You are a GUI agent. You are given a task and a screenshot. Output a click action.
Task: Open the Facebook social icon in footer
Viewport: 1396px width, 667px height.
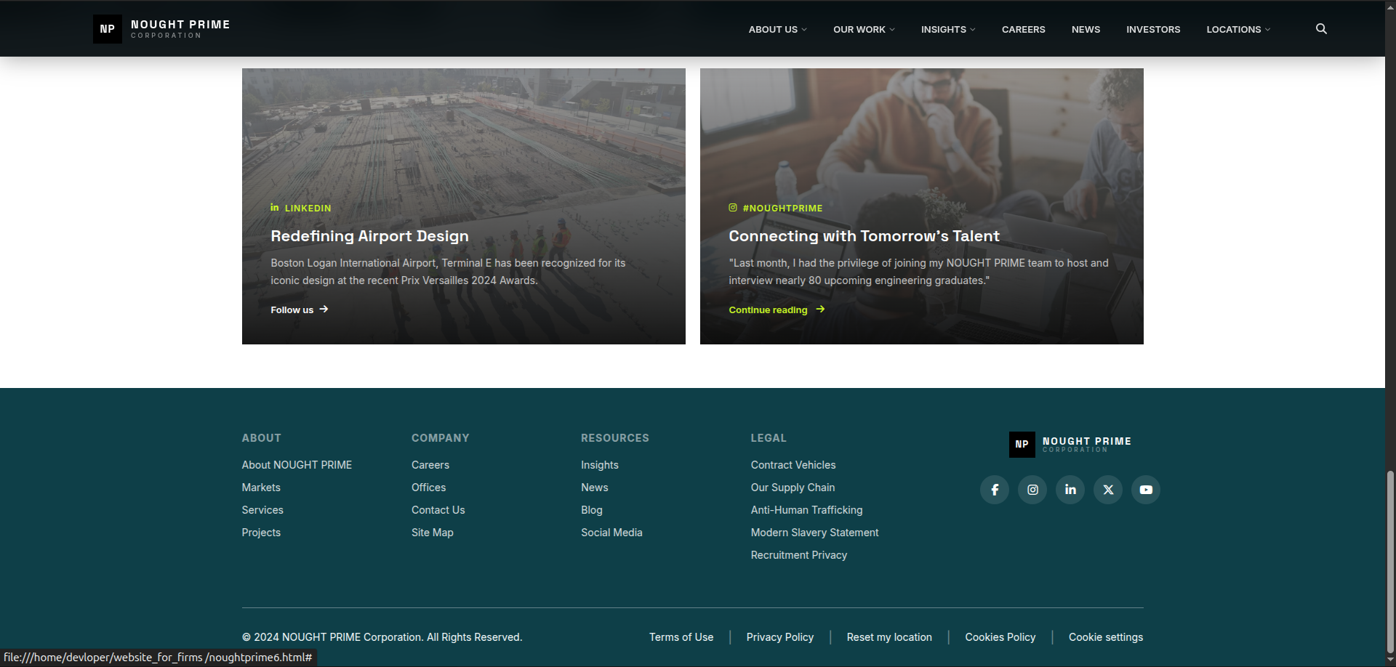(x=995, y=490)
